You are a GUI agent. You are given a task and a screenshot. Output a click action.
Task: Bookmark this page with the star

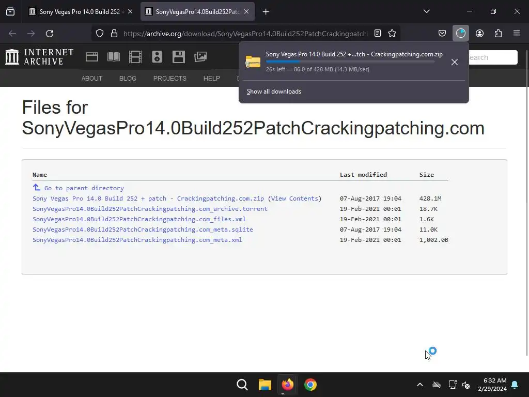(392, 33)
